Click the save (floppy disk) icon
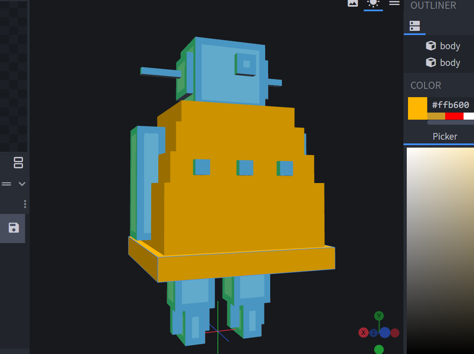This screenshot has width=474, height=354. tap(14, 228)
